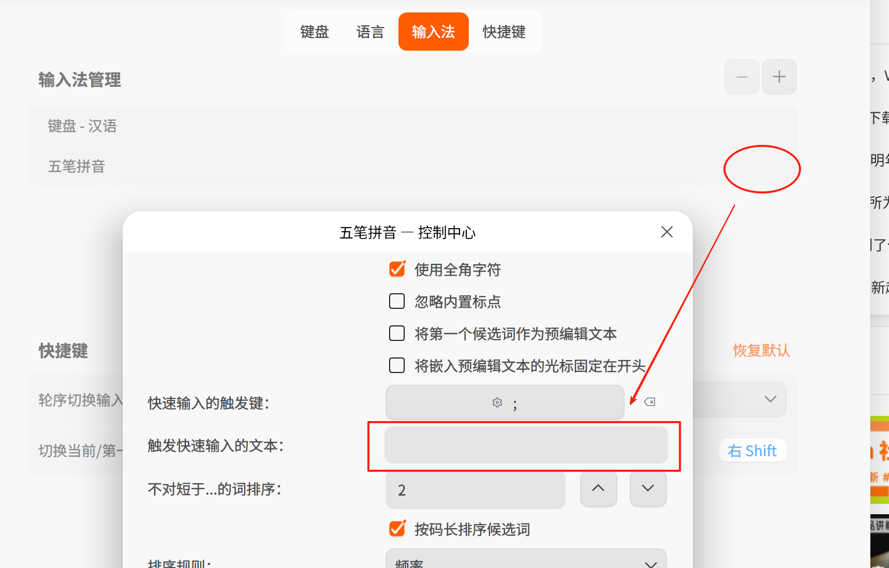Close the 五笔拼音 控制中心 dialog
889x568 pixels.
[666, 232]
